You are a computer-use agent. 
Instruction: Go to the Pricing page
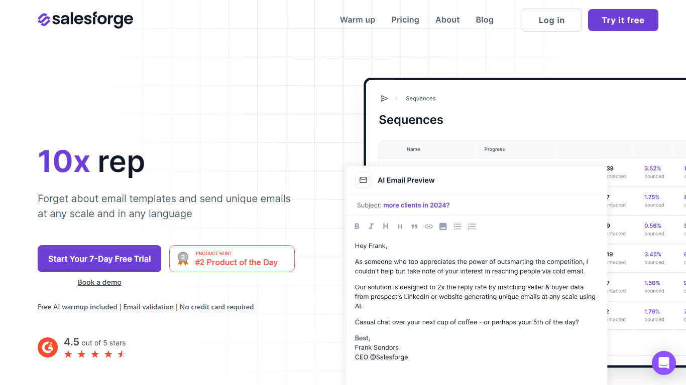tap(405, 20)
